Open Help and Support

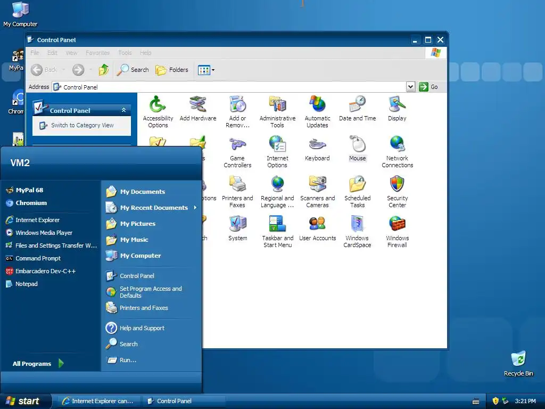(x=135, y=328)
